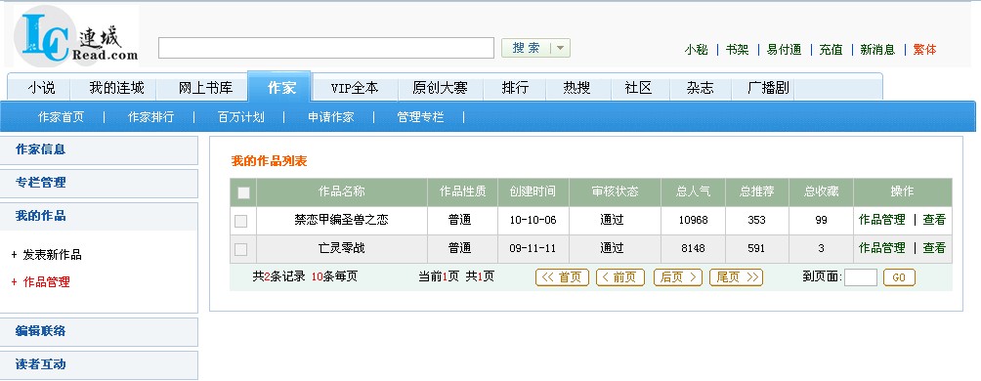
Task: Open 发表新作品 in the sidebar
Action: point(52,255)
